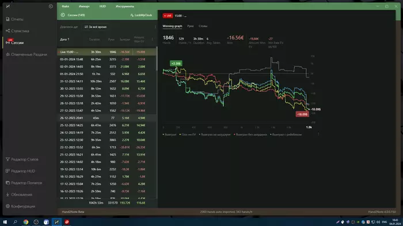Screen dimensions: 403x226
Task: Select session 23-12-2023 12:30
Action: point(107,140)
